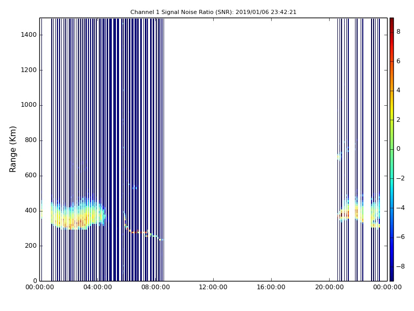The image size is (414, 311).
Task: Click the 200 y-axis tick label
Action: [x=31, y=246]
